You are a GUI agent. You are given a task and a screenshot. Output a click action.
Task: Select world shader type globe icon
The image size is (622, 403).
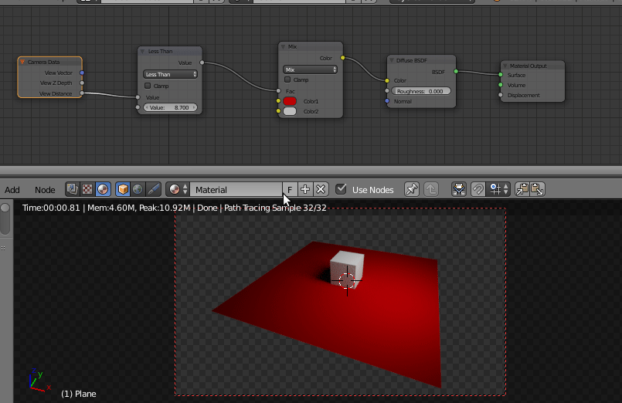pyautogui.click(x=138, y=189)
